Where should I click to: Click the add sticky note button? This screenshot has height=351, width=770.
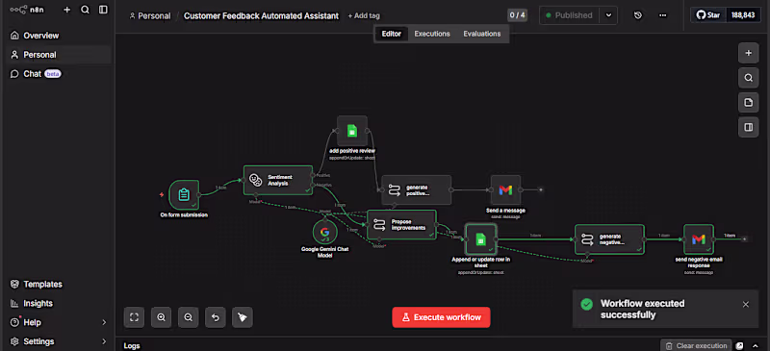(x=749, y=103)
